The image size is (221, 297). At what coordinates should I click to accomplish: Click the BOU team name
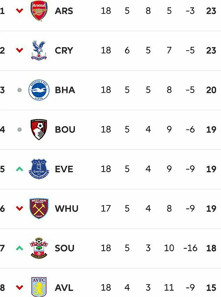(65, 130)
